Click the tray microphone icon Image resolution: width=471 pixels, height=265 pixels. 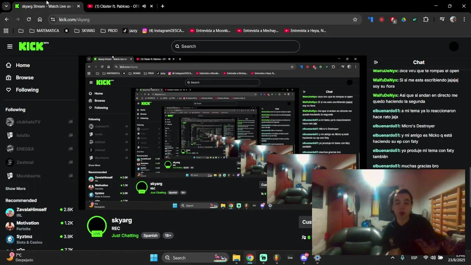pos(402,258)
